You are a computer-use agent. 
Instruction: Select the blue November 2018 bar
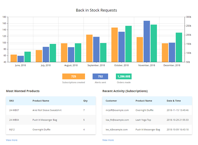coord(147,41)
